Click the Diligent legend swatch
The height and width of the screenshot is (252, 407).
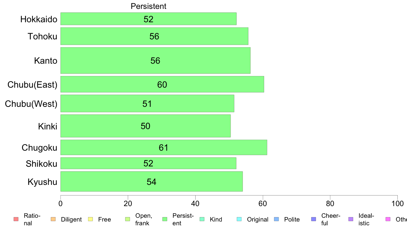point(53,219)
